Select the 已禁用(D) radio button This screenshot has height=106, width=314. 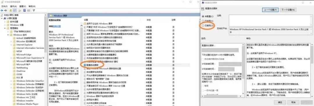(x=203, y=26)
